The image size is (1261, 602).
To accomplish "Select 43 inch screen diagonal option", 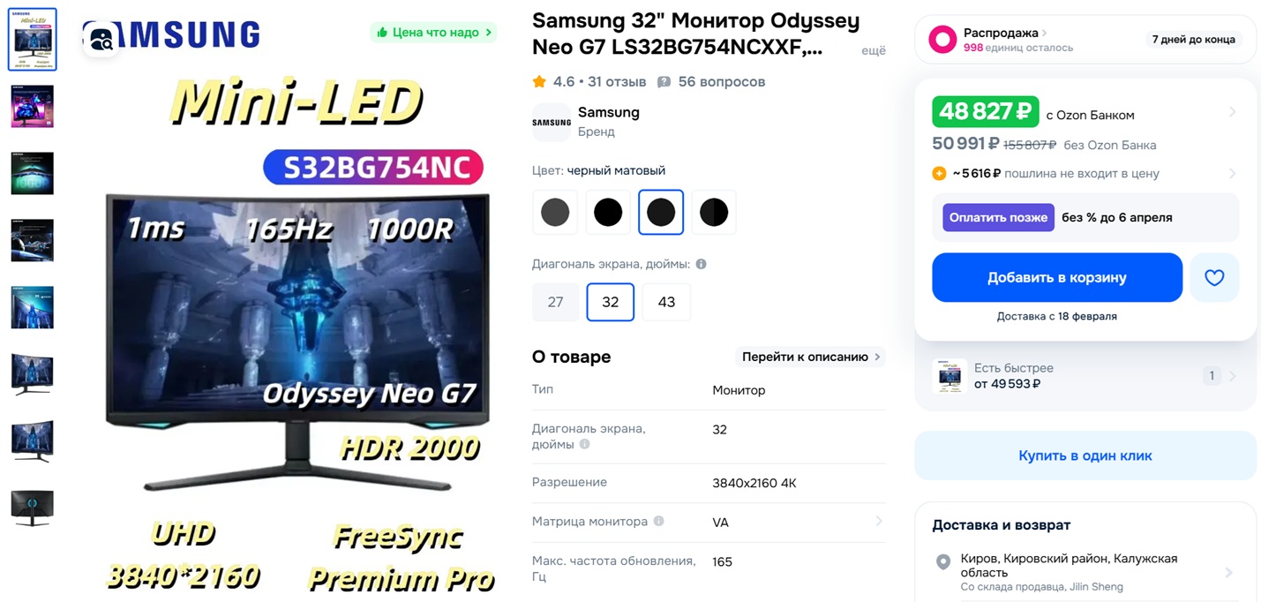I will 666,302.
